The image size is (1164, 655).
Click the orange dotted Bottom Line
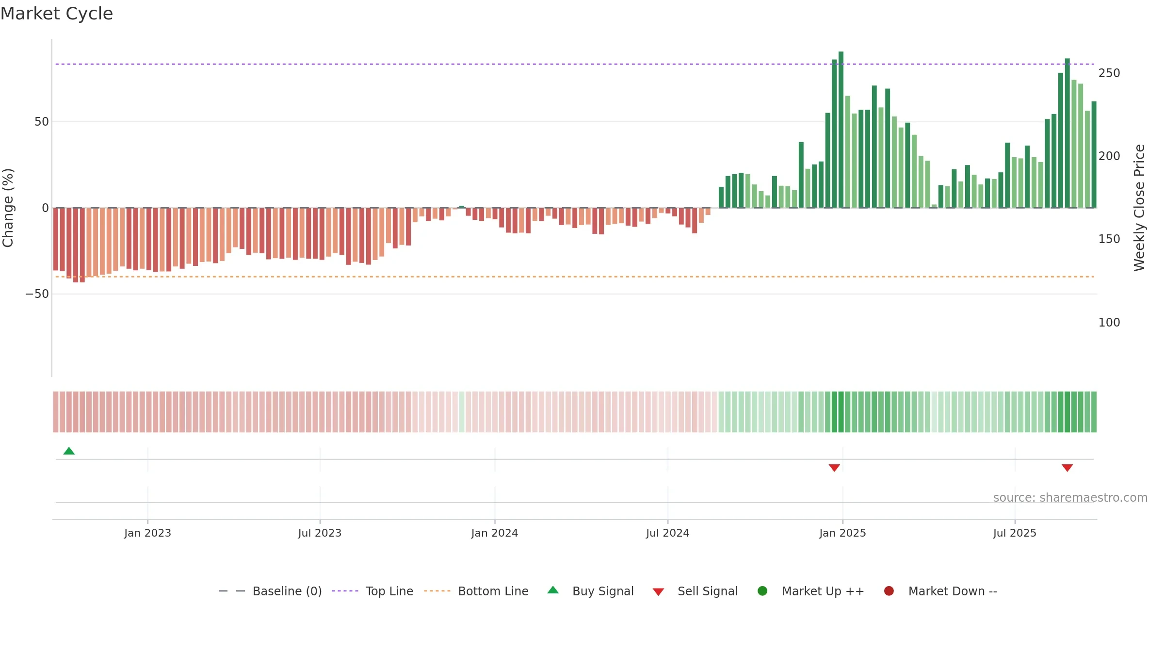click(x=575, y=277)
